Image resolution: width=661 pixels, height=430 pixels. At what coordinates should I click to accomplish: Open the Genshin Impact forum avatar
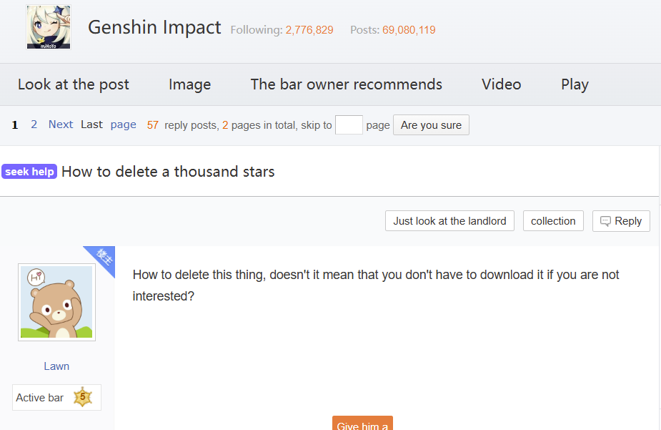coord(49,27)
